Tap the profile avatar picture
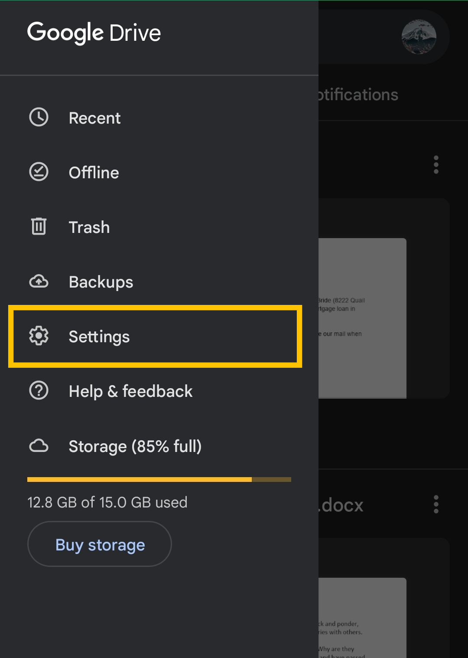 coord(419,37)
